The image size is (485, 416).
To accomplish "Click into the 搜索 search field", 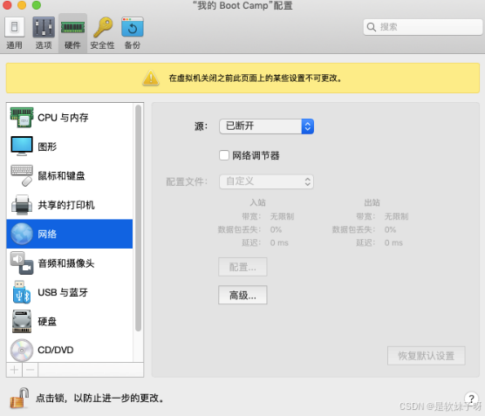I will tap(423, 27).
